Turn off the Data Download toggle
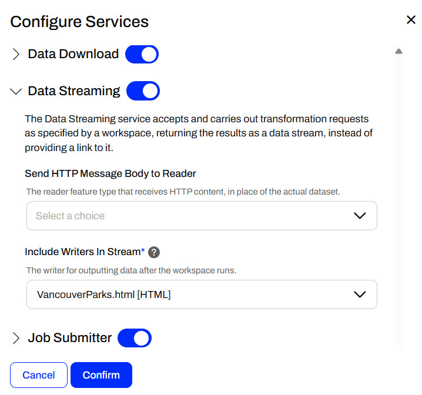Screen dimensions: 422x395 142,55
